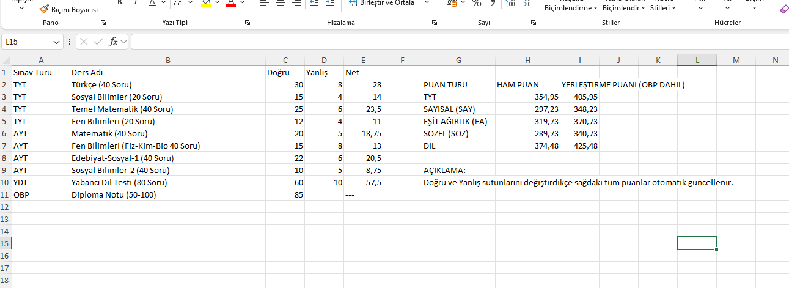Select cell 'Fen Bilimleri (Fiz-Kim-Bio 40 Soru)'
This screenshot has width=789, height=288.
pyautogui.click(x=167, y=146)
